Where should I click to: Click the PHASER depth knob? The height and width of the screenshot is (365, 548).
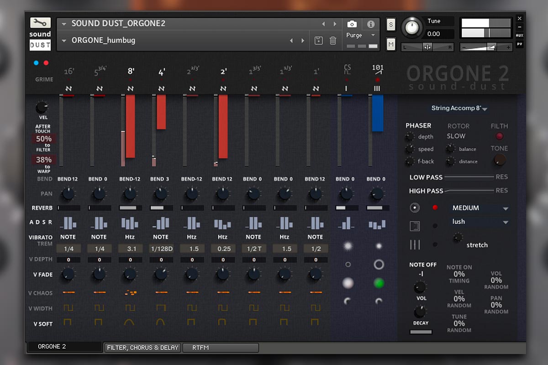(x=409, y=137)
